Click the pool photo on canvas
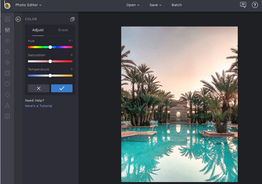Image resolution: width=262 pixels, height=184 pixels. (180, 104)
